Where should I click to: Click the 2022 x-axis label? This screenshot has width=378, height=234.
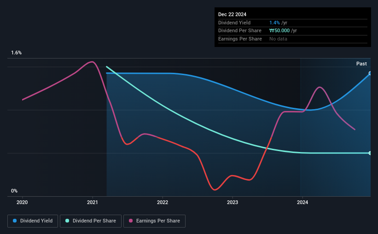click(163, 202)
